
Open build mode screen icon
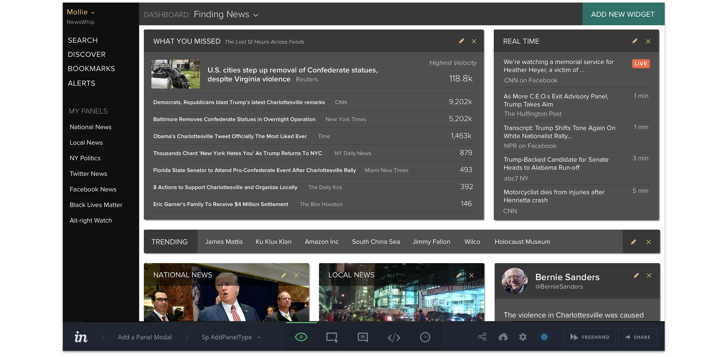coord(332,337)
